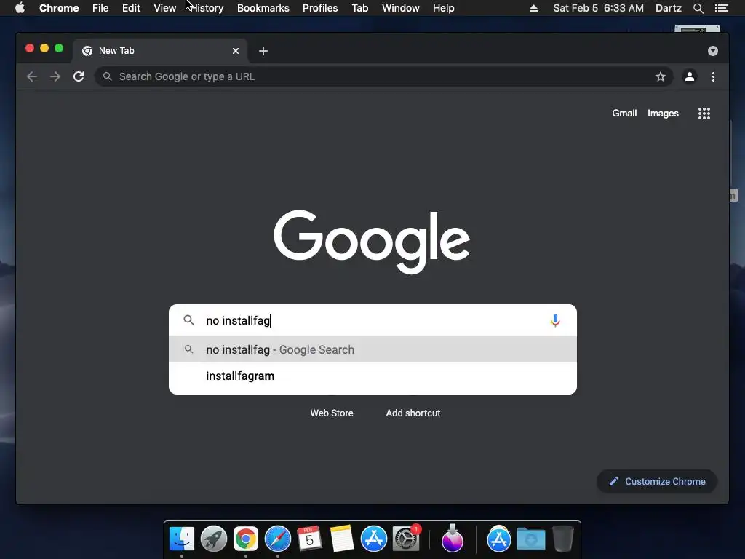745x559 pixels.
Task: Open the File menu
Action: tap(100, 8)
